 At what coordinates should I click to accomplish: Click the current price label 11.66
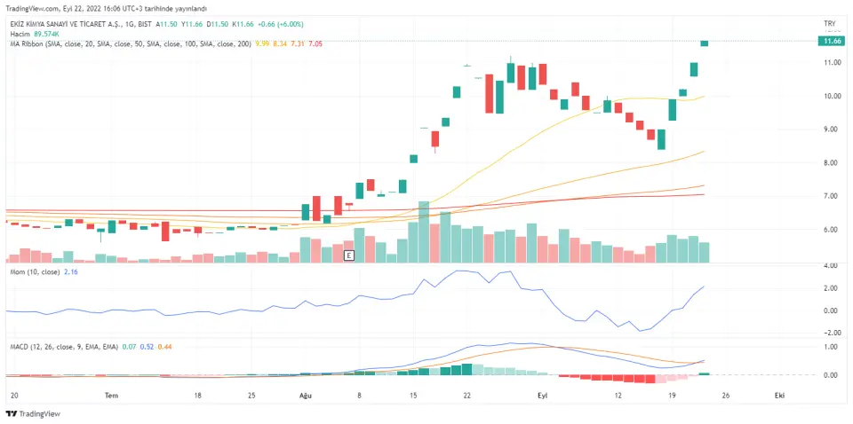[831, 41]
